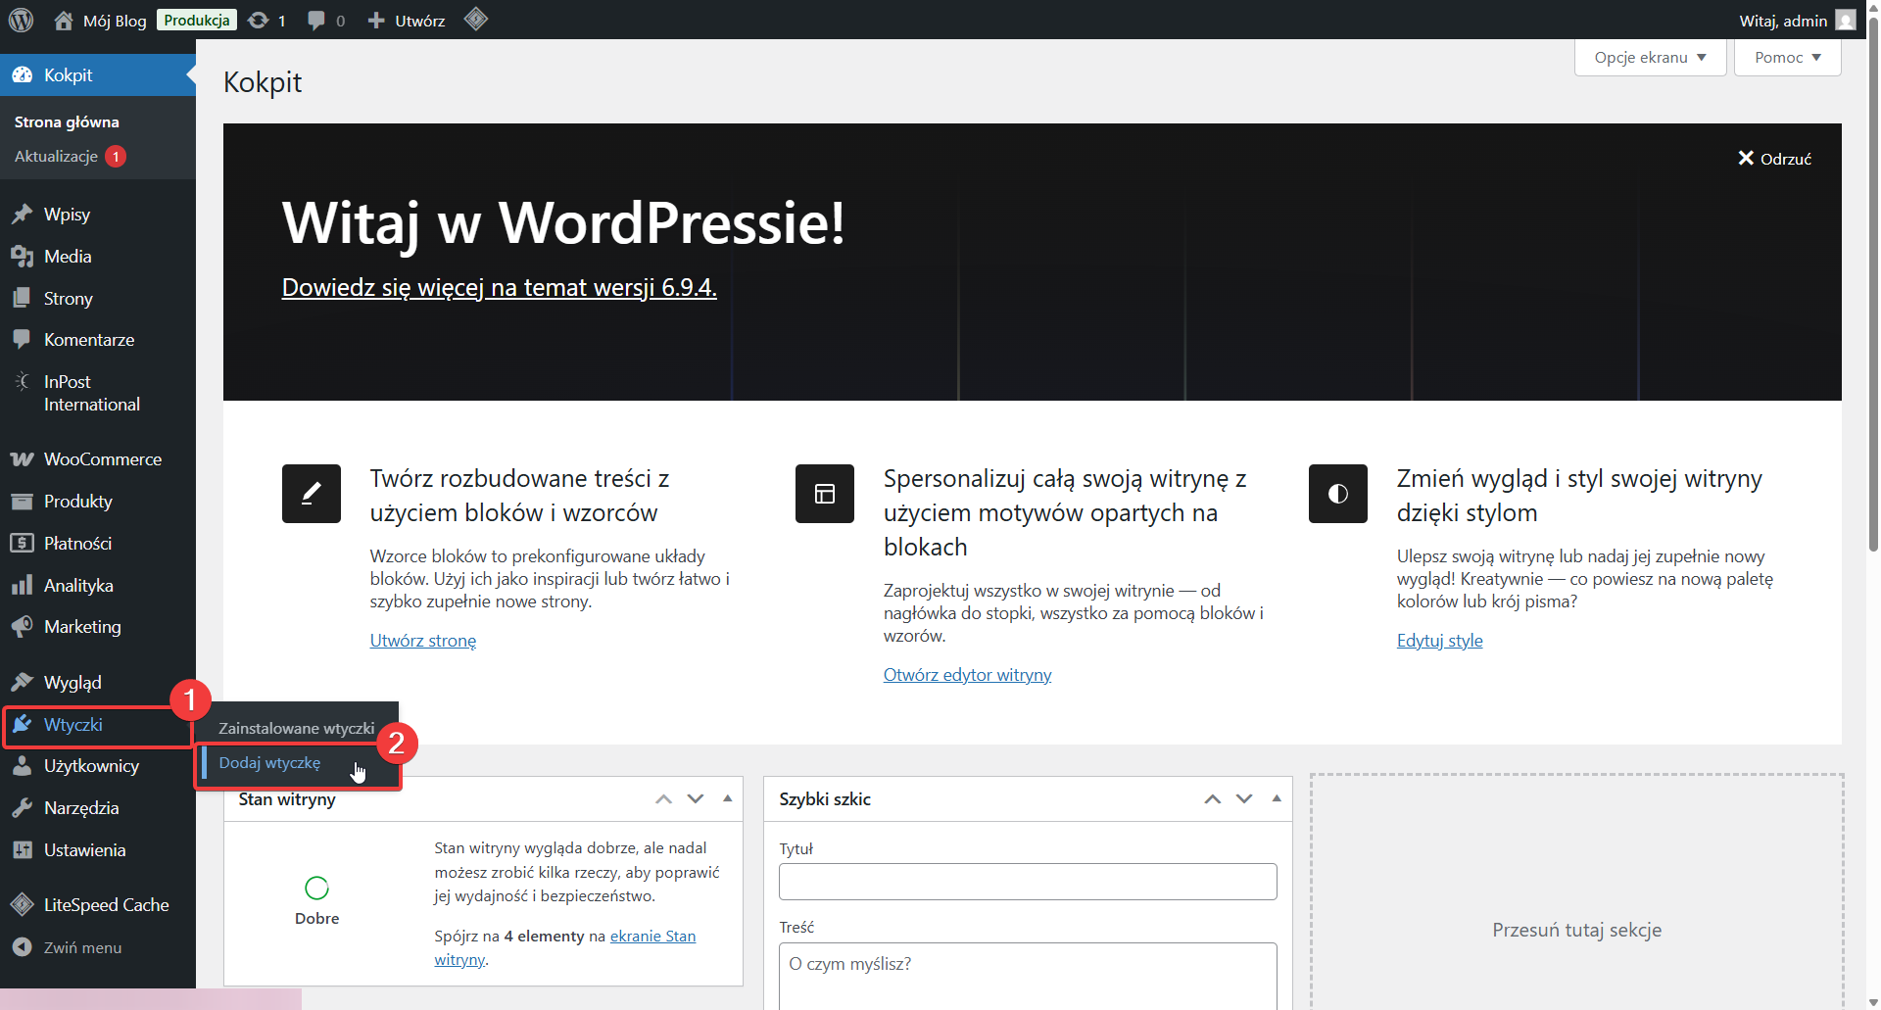Visit site via Mój Blog home icon
1881x1010 pixels.
coord(64,21)
